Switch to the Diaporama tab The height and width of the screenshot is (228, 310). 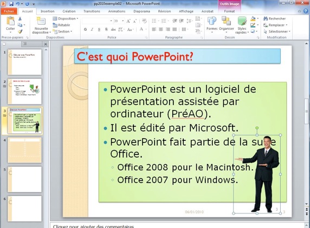[141, 11]
